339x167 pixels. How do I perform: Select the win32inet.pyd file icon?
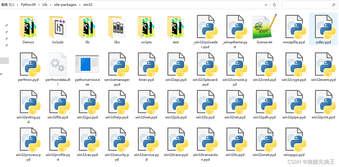[148, 102]
